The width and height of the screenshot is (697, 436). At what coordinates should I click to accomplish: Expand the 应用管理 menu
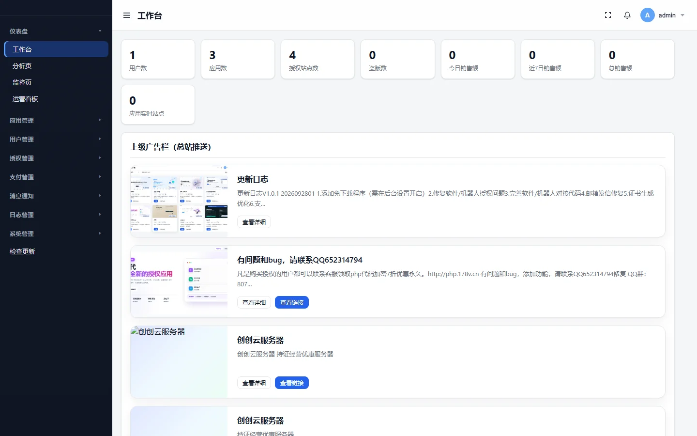point(56,120)
